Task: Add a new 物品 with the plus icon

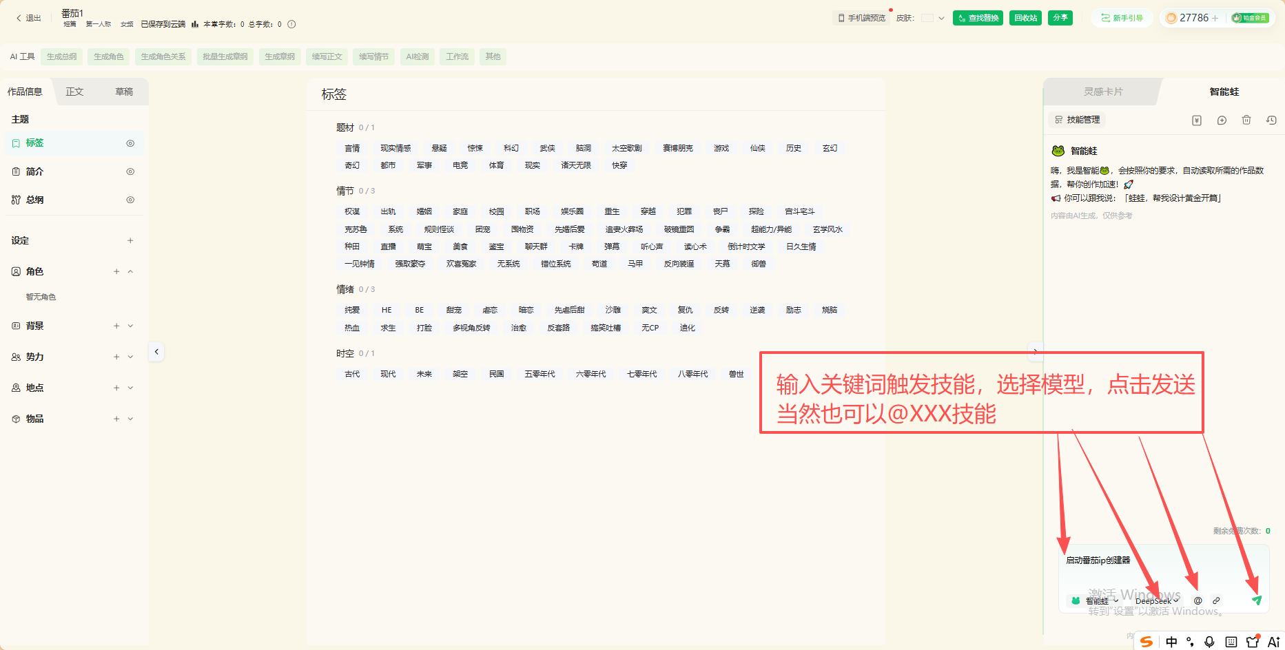Action: click(116, 419)
